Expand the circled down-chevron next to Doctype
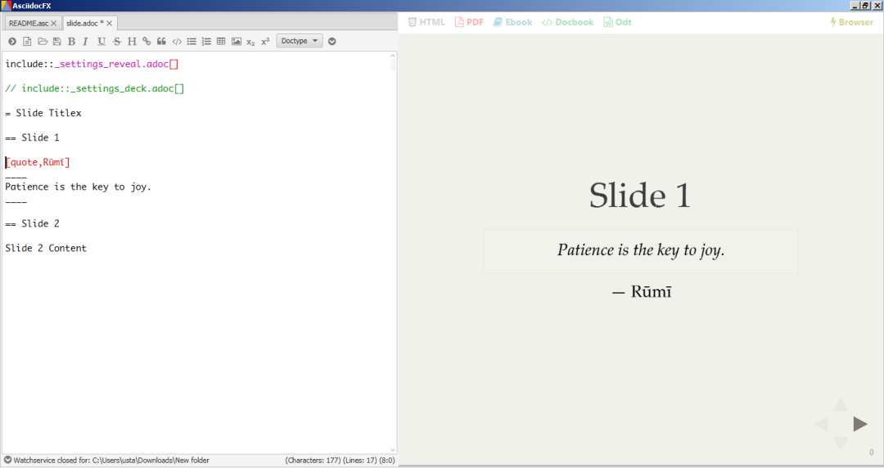This screenshot has width=884, height=468. [332, 41]
